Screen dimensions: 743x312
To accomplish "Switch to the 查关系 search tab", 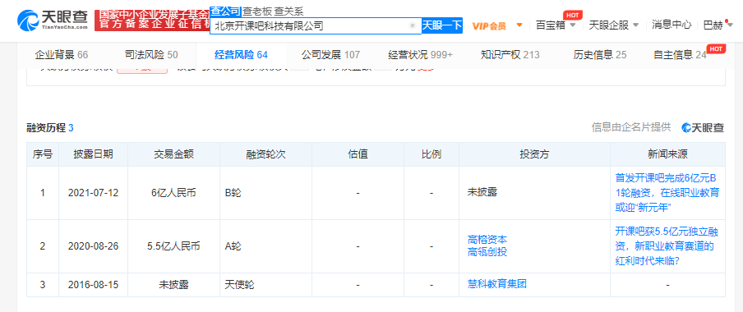I will [x=288, y=11].
